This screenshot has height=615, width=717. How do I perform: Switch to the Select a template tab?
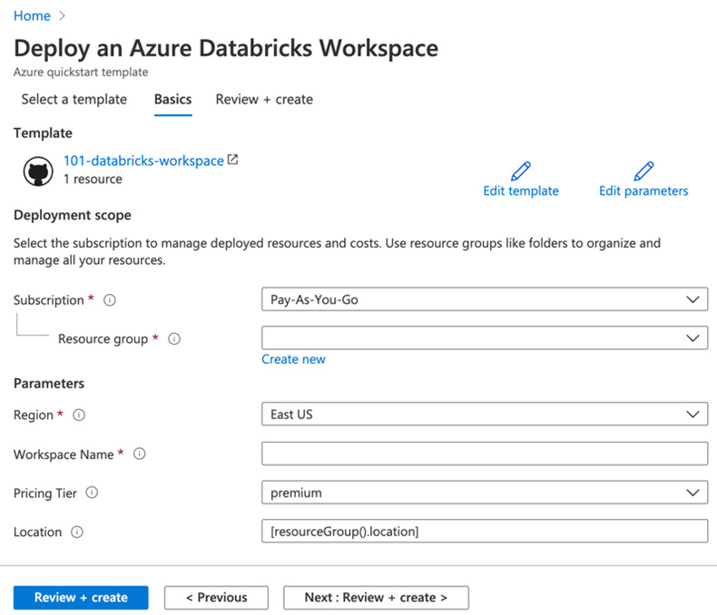[74, 99]
